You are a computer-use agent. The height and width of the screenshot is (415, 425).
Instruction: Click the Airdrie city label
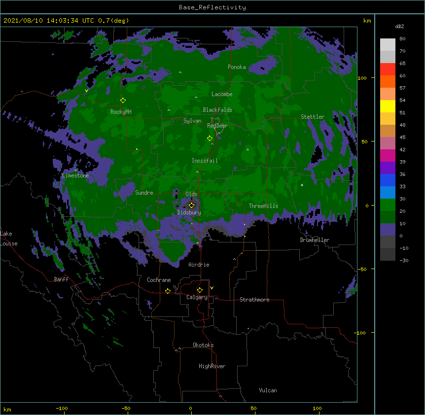(199, 265)
